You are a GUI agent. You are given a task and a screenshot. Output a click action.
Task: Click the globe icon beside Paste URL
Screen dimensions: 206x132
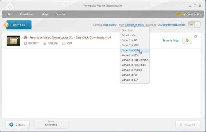pos(6,25)
